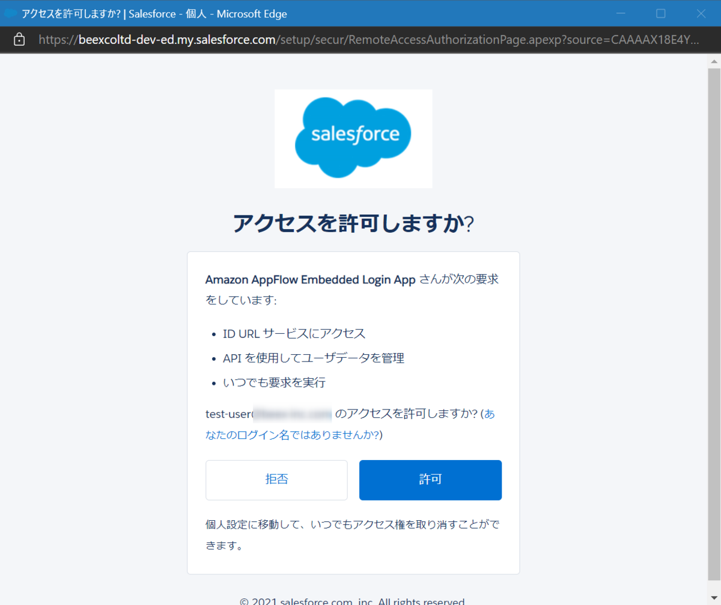The width and height of the screenshot is (721, 605).
Task: Click the Amazon AppFlow Embedded Login App text
Action: [x=311, y=280]
